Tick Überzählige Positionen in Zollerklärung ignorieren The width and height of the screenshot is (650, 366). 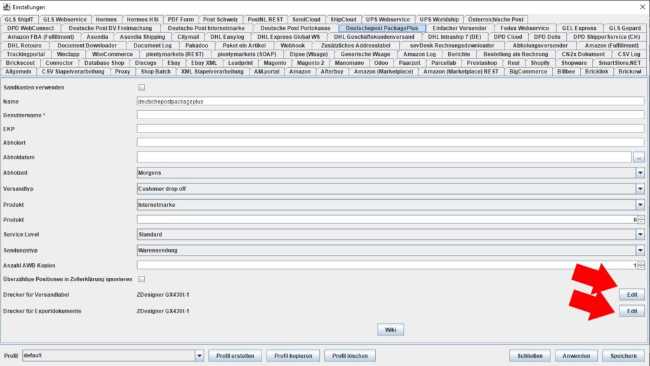(142, 279)
